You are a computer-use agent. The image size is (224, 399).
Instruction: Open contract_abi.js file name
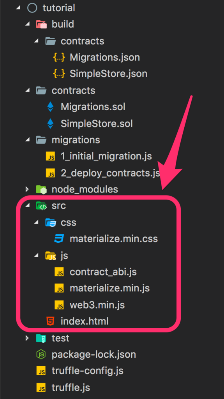point(103,272)
